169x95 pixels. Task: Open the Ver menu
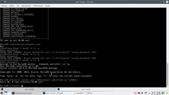point(18,6)
